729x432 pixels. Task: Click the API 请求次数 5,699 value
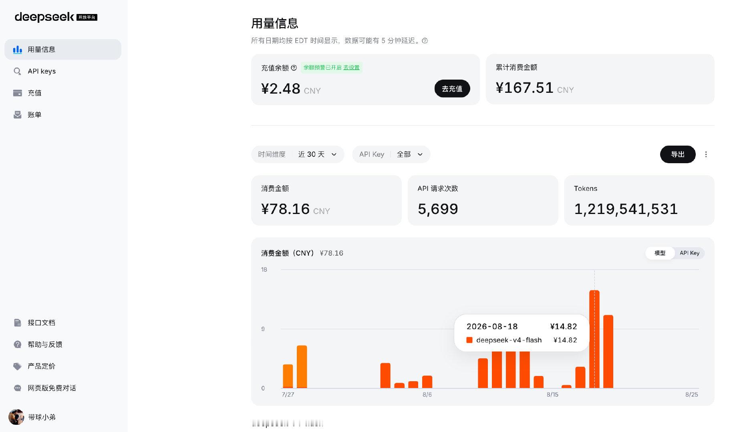(x=438, y=209)
